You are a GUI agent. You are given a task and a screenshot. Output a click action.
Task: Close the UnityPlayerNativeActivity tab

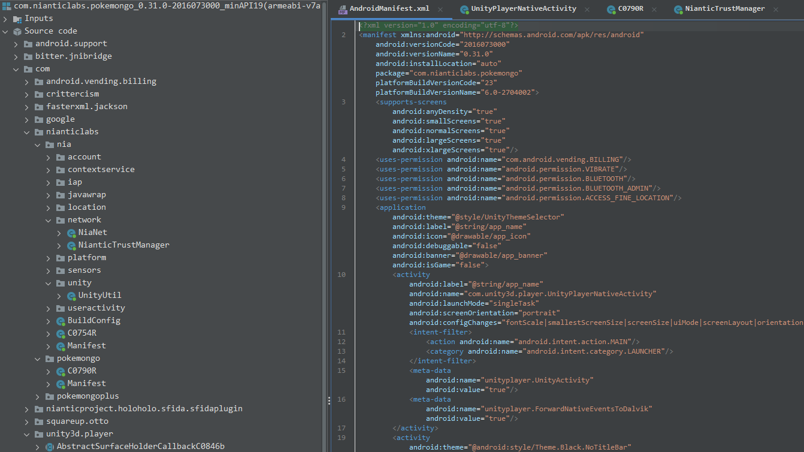pos(588,10)
